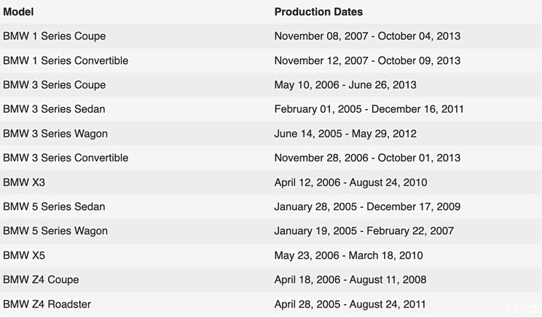
Task: Click the BMW 5 Series Sedan label
Action: (54, 206)
